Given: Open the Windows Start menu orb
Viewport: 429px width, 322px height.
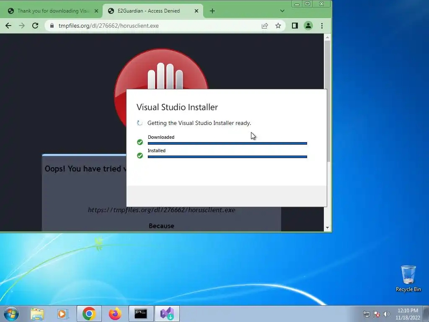Looking at the screenshot, I should point(11,314).
